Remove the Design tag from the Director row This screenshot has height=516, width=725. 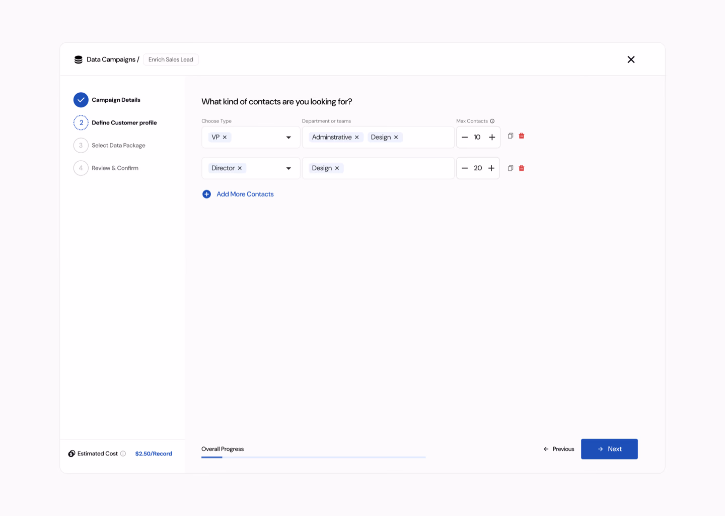(x=337, y=168)
